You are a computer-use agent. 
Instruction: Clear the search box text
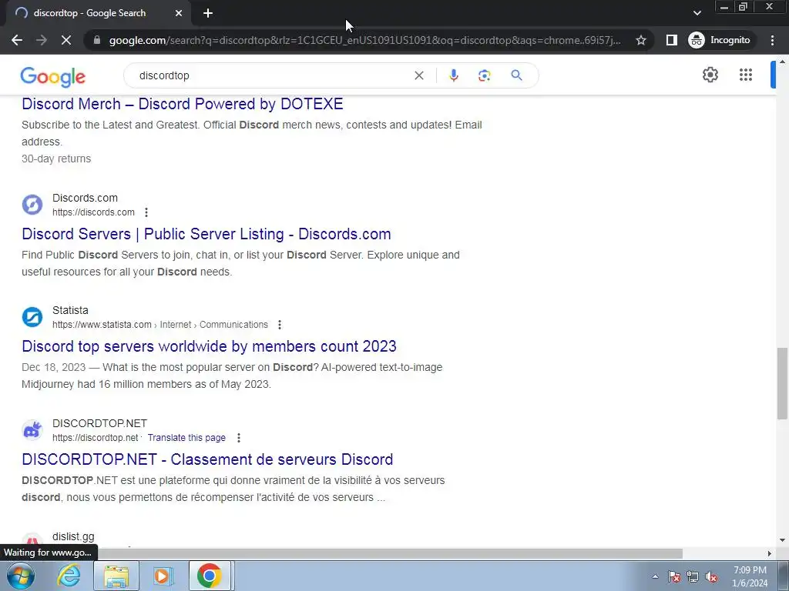click(x=418, y=75)
